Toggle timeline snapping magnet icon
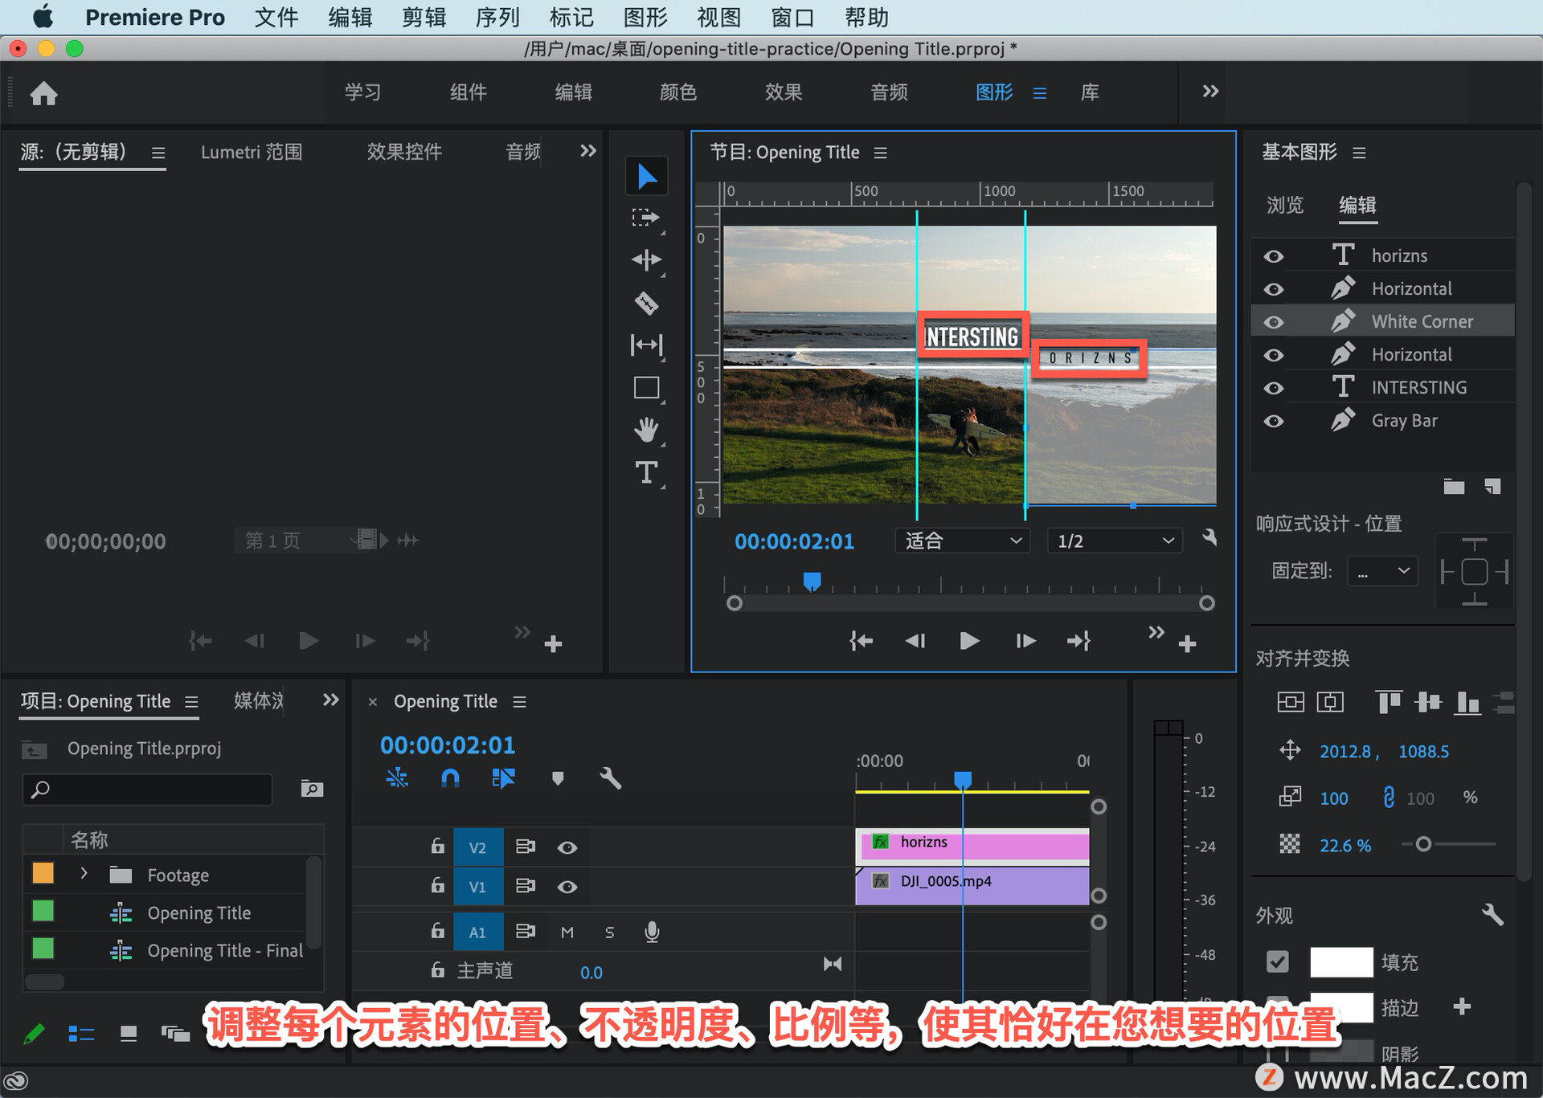 450,778
